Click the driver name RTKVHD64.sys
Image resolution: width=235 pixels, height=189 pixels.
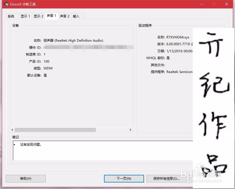point(178,37)
